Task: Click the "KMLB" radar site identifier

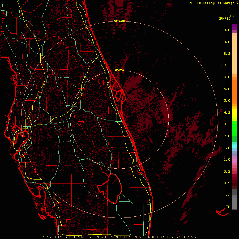Action: [x=153, y=237]
